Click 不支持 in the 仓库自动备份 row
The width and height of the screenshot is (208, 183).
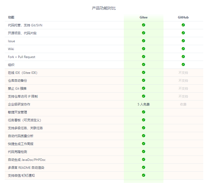pyautogui.click(x=183, y=80)
